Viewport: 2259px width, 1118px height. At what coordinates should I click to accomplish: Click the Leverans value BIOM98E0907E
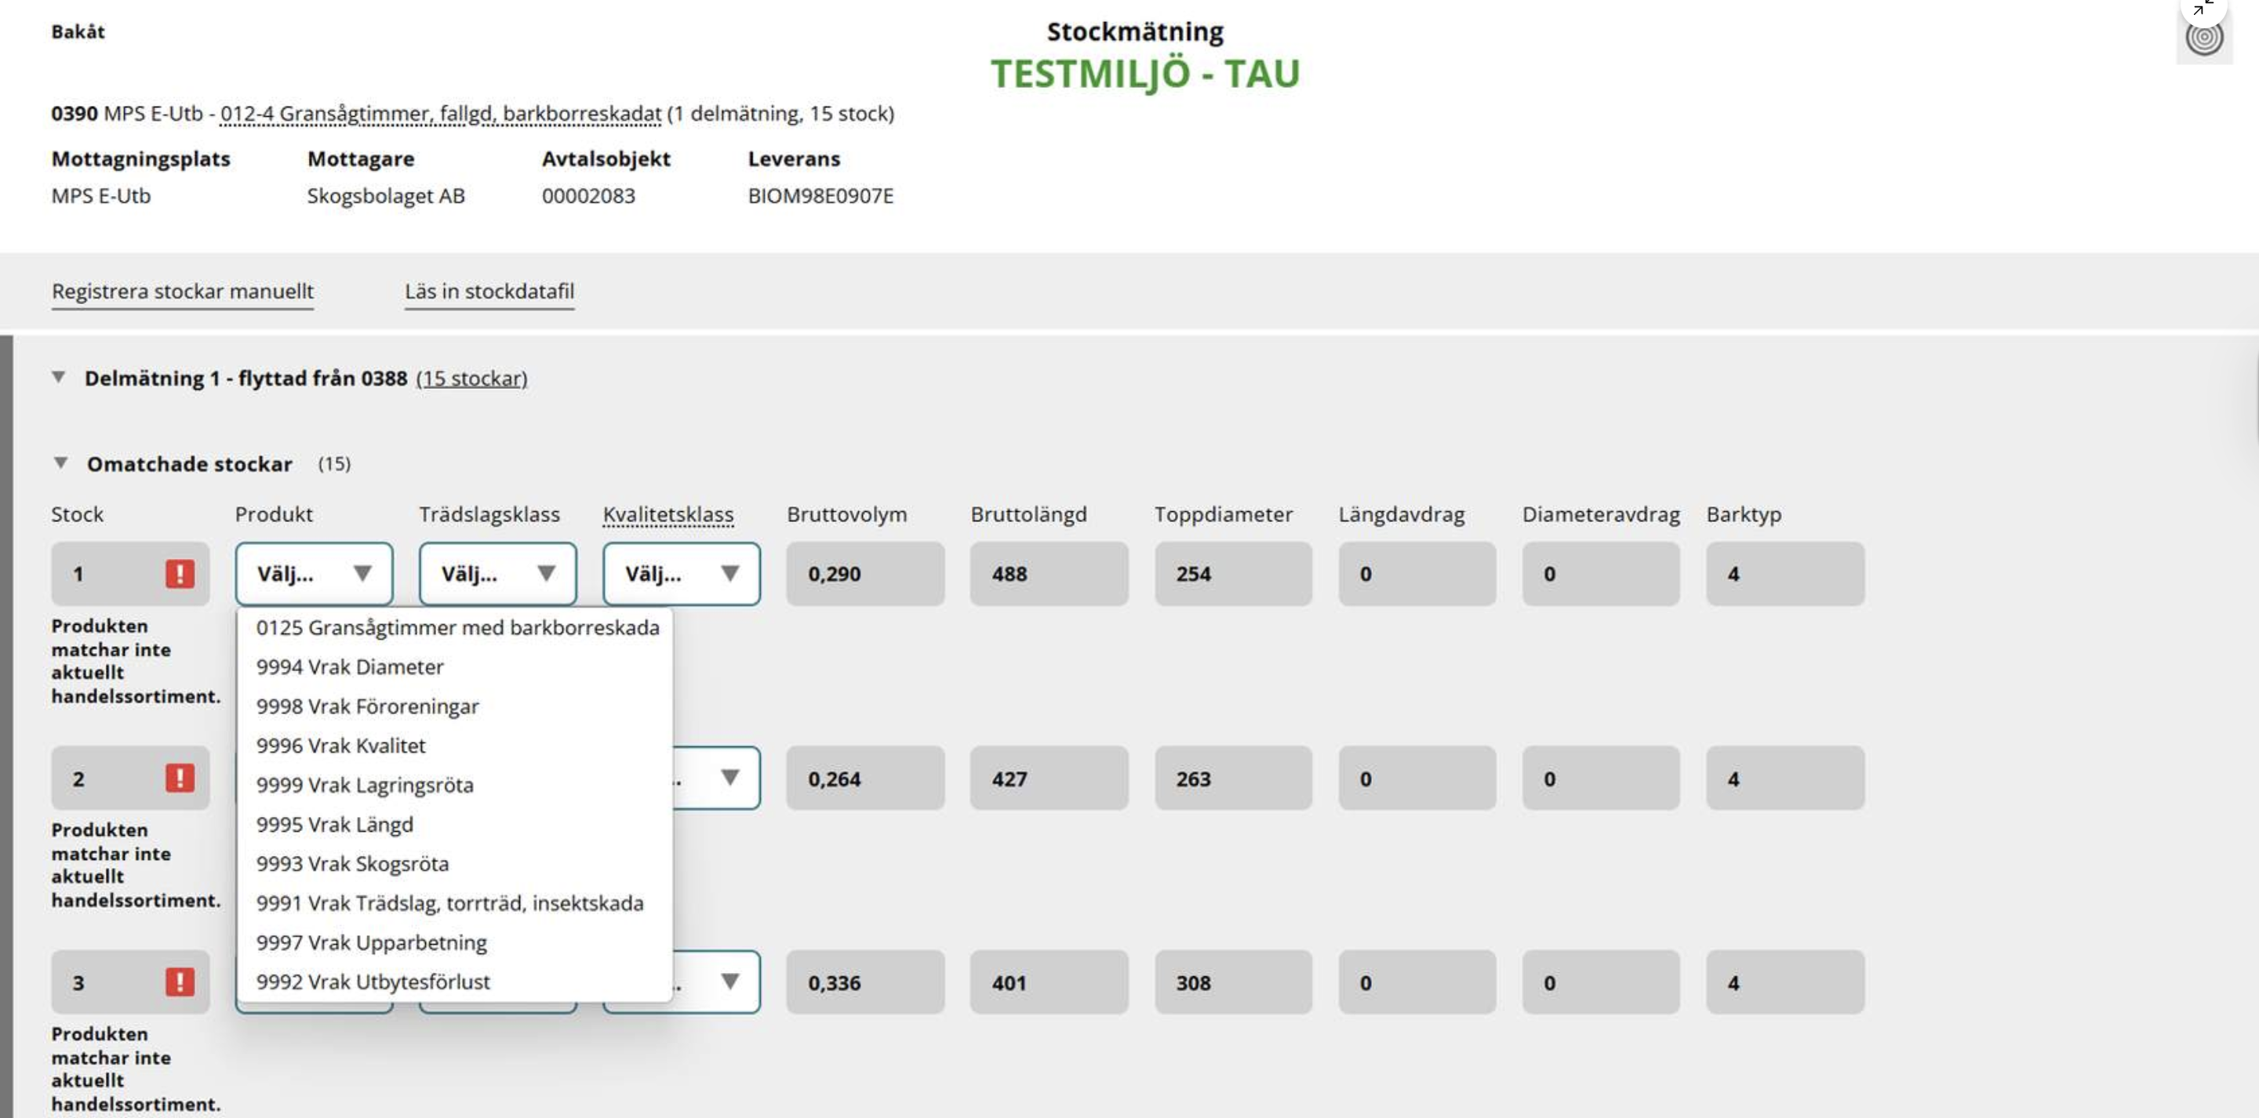point(820,195)
